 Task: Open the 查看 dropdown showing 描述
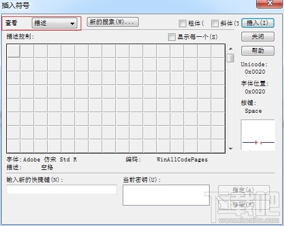coord(55,23)
